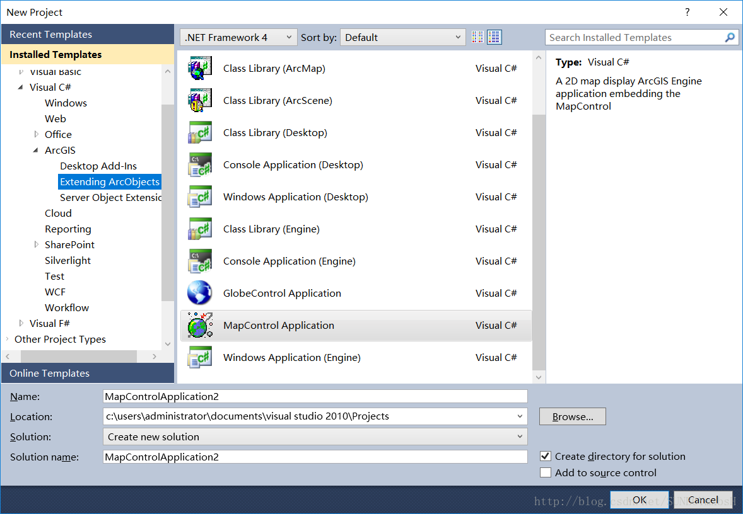Collapse the ArcGIS tree node
The width and height of the screenshot is (743, 514).
pyautogui.click(x=36, y=150)
